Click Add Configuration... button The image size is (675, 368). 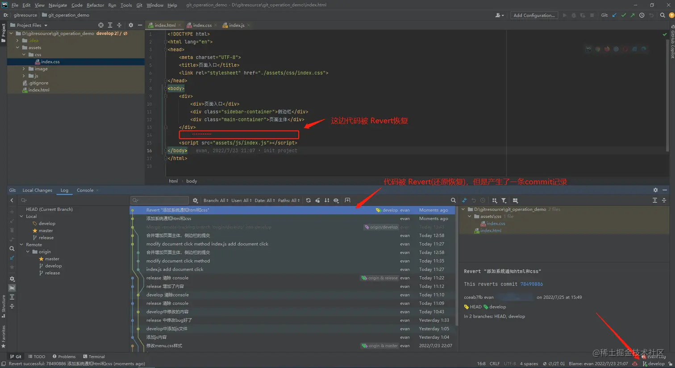[x=534, y=15]
